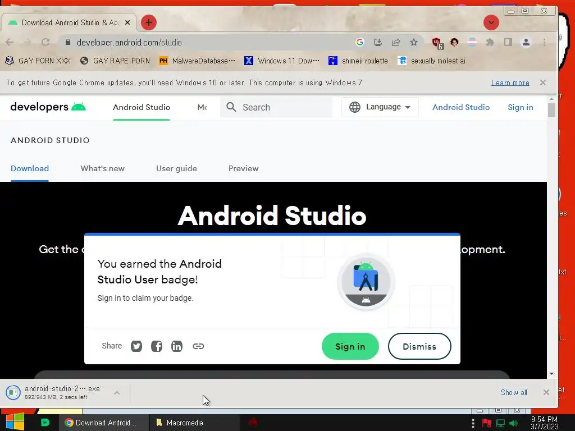Viewport: 575px width, 431px height.
Task: Switch to the Preview tab
Action: coord(244,168)
